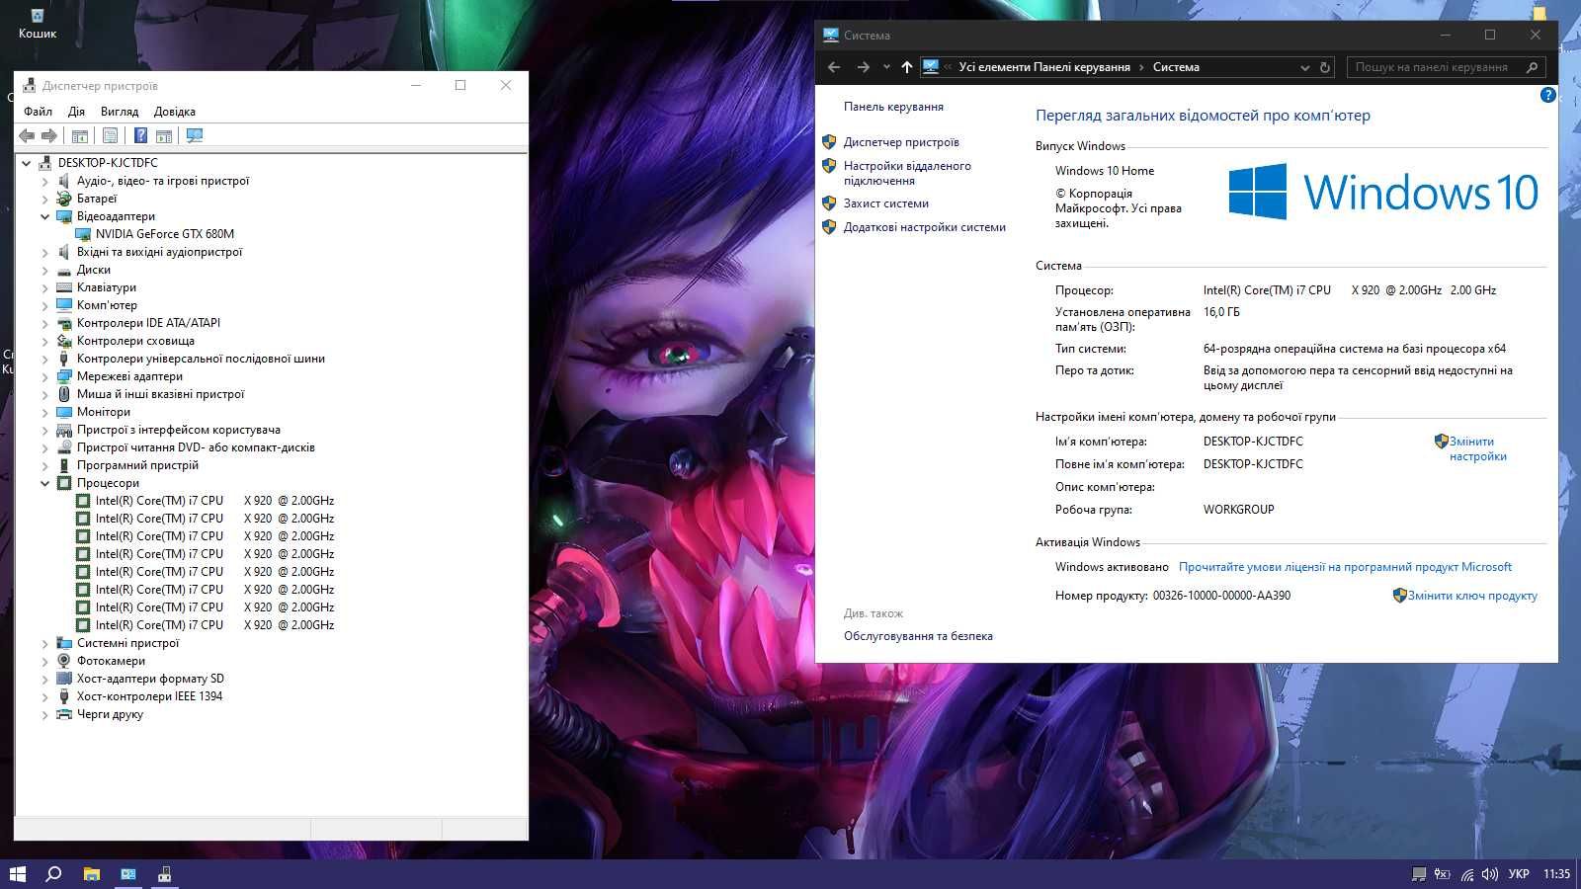Collapse the Процесори node
The height and width of the screenshot is (889, 1581).
[44, 483]
